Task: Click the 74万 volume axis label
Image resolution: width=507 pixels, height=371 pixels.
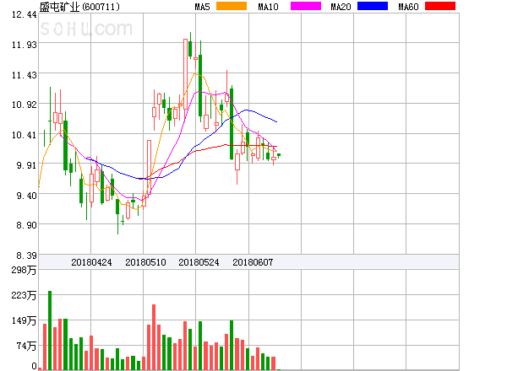Action: pos(26,346)
